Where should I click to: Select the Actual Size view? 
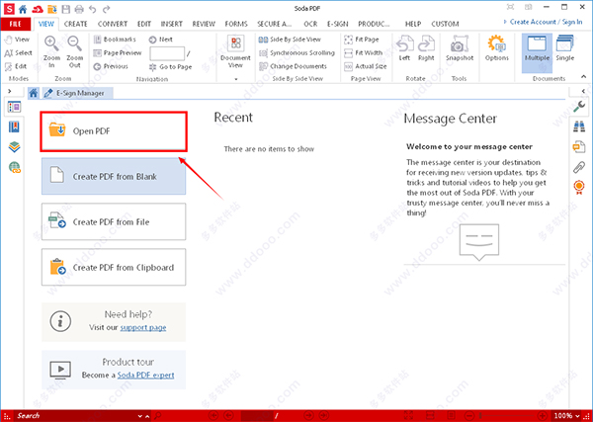tap(366, 66)
